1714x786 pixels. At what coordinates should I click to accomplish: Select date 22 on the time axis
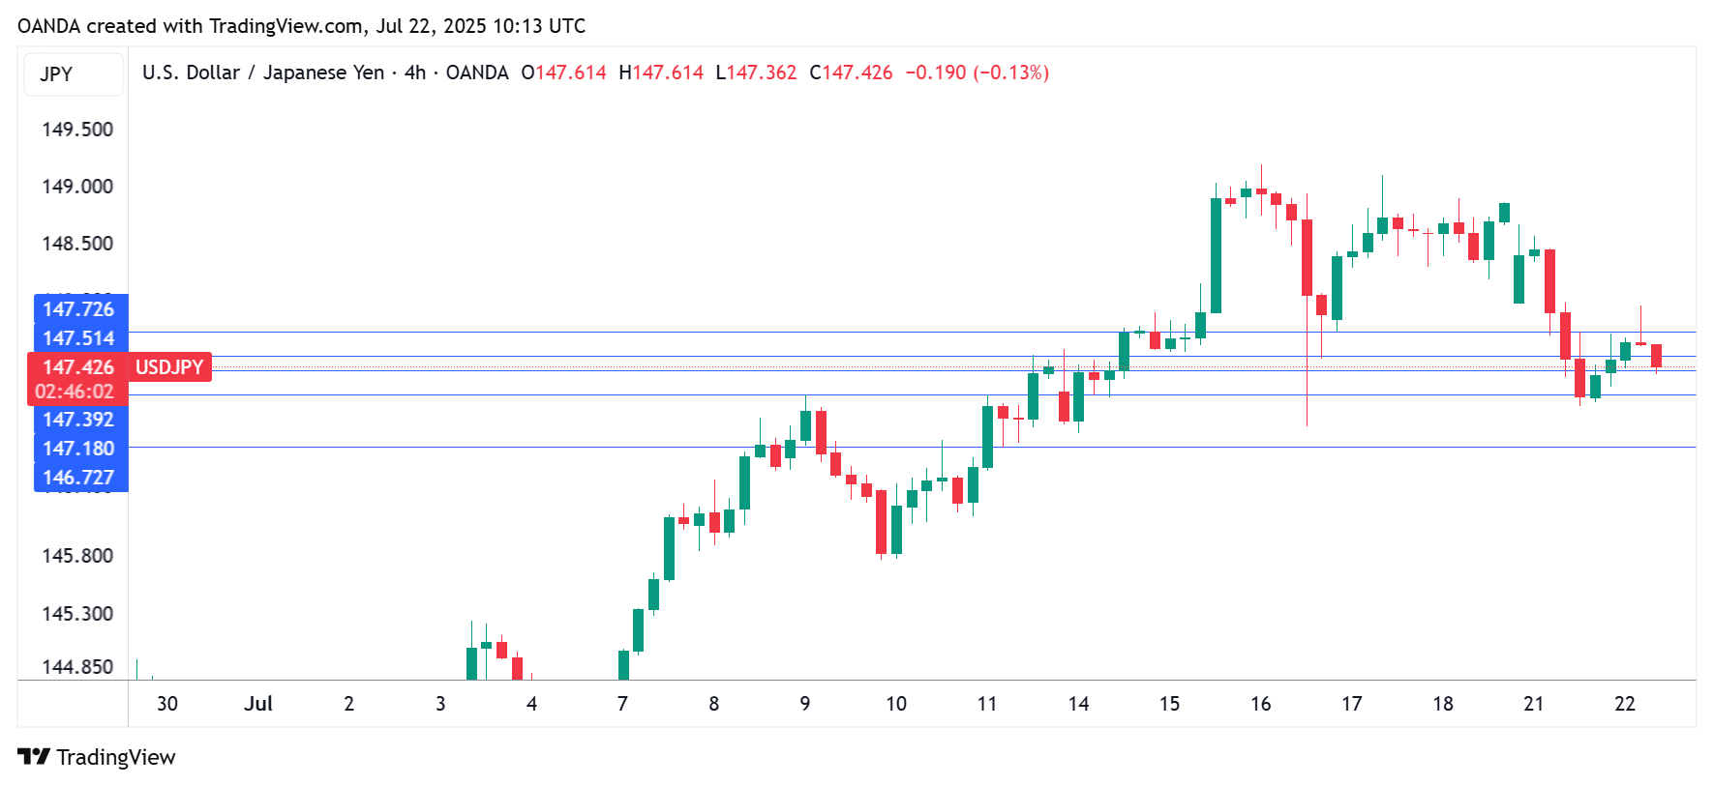pyautogui.click(x=1624, y=704)
